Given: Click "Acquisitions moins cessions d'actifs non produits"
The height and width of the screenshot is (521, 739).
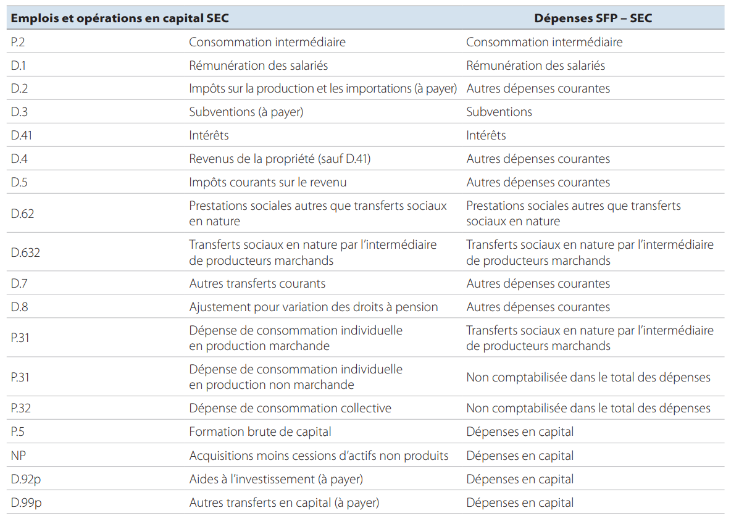Looking at the screenshot, I should [319, 456].
